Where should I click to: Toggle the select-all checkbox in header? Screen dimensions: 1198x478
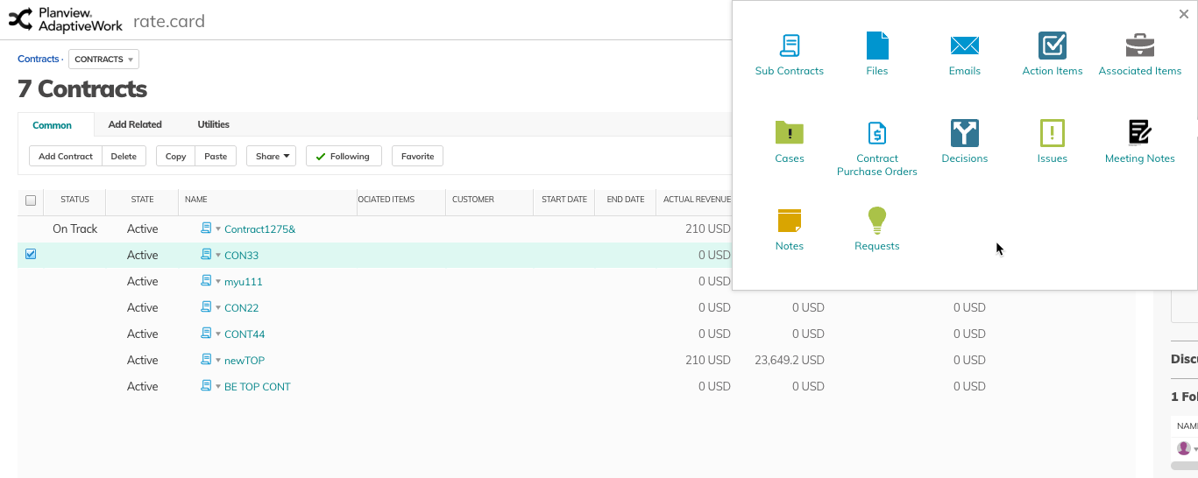click(31, 200)
